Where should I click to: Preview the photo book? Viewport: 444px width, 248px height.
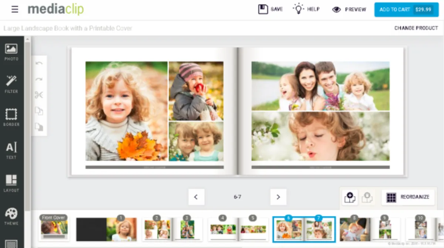tap(349, 10)
